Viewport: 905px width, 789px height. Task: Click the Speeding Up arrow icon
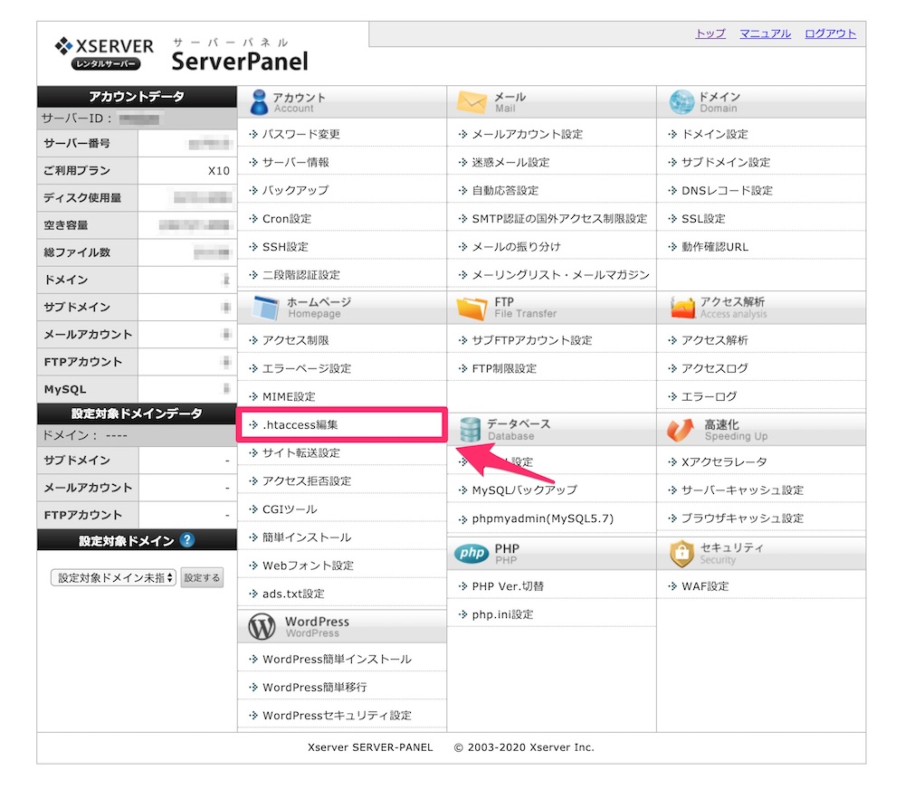coord(681,430)
